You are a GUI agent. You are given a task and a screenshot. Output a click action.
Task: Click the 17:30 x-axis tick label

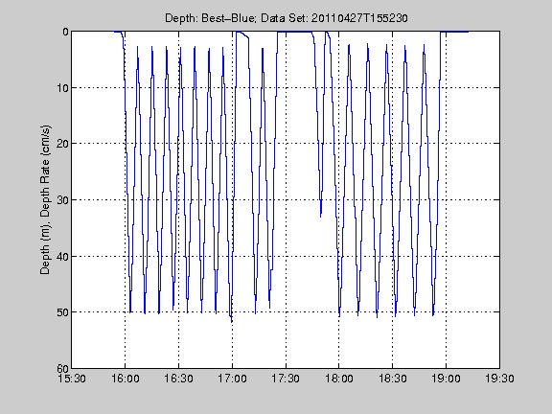[286, 379]
